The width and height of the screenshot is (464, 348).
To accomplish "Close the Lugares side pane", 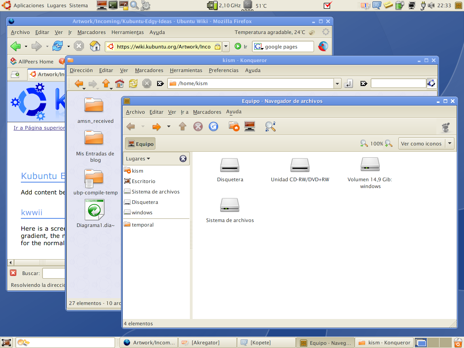I will [183, 159].
